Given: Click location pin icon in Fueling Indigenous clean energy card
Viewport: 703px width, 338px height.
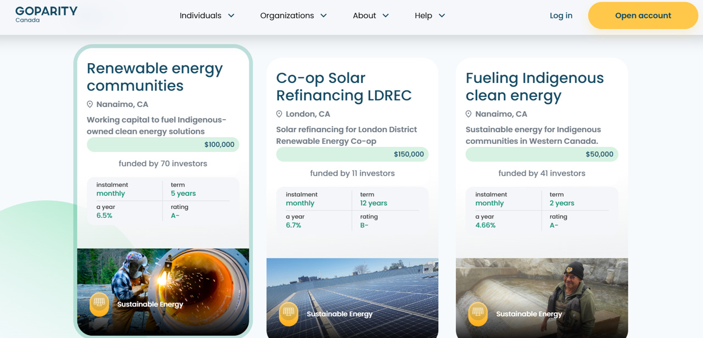Looking at the screenshot, I should (468, 114).
